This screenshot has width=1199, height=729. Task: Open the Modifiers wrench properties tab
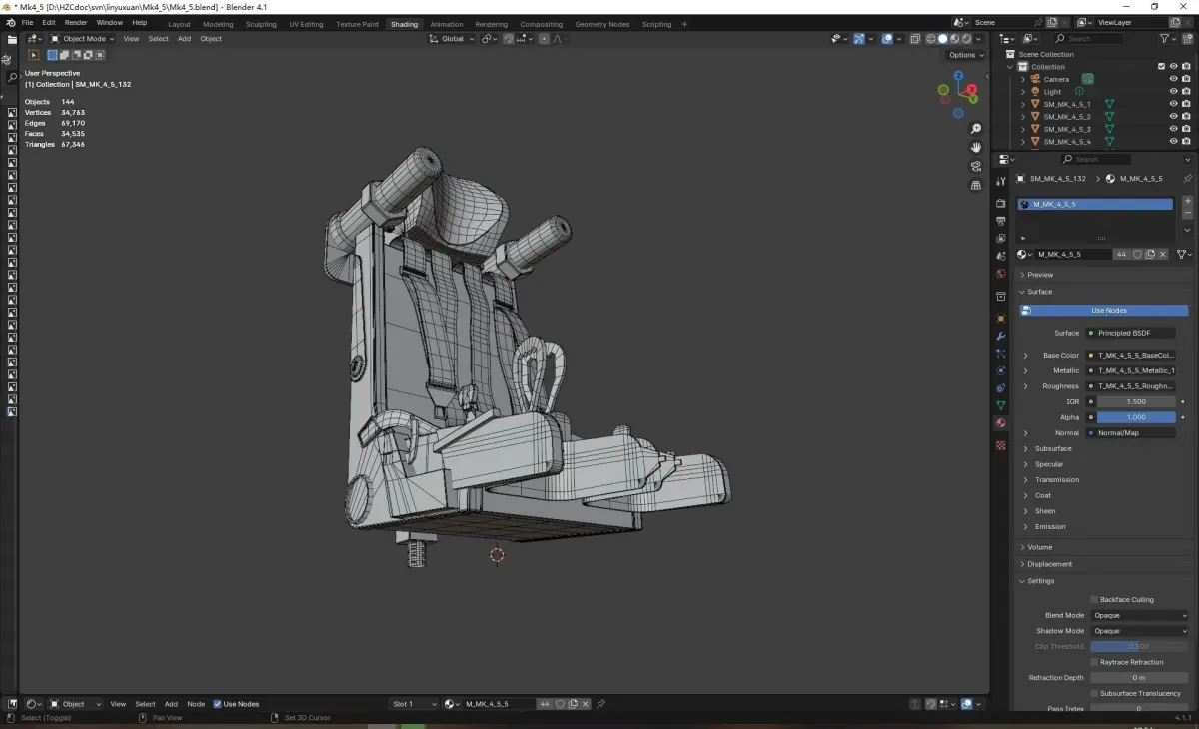(x=1001, y=336)
